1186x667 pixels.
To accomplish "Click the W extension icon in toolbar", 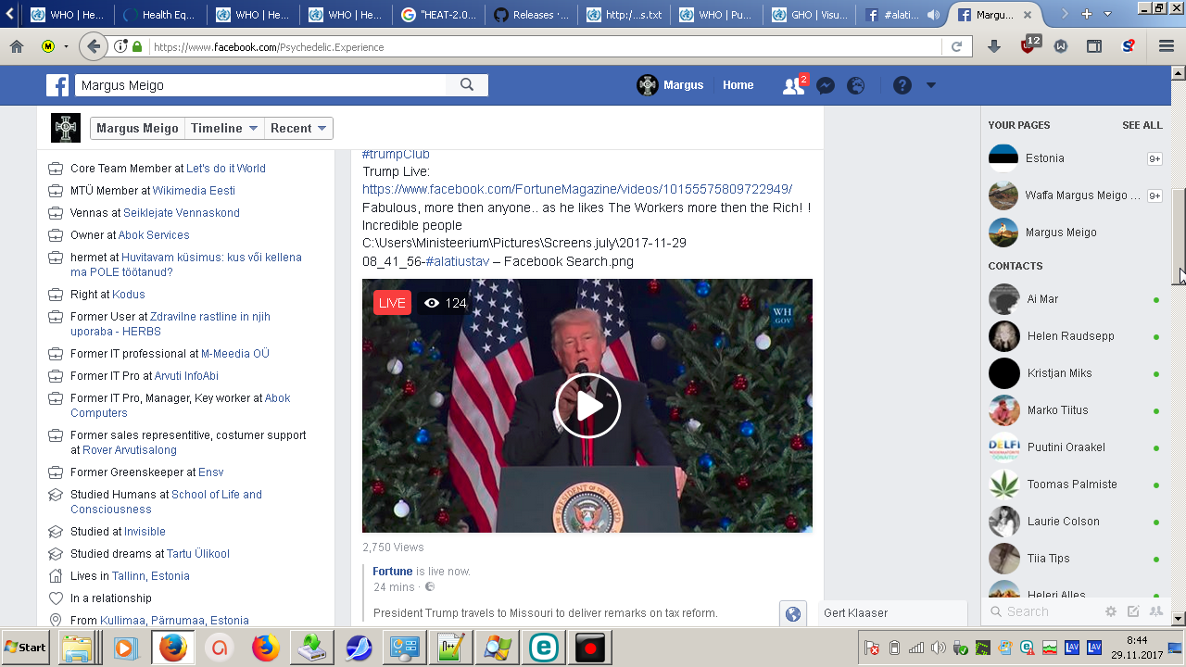I will (1061, 46).
